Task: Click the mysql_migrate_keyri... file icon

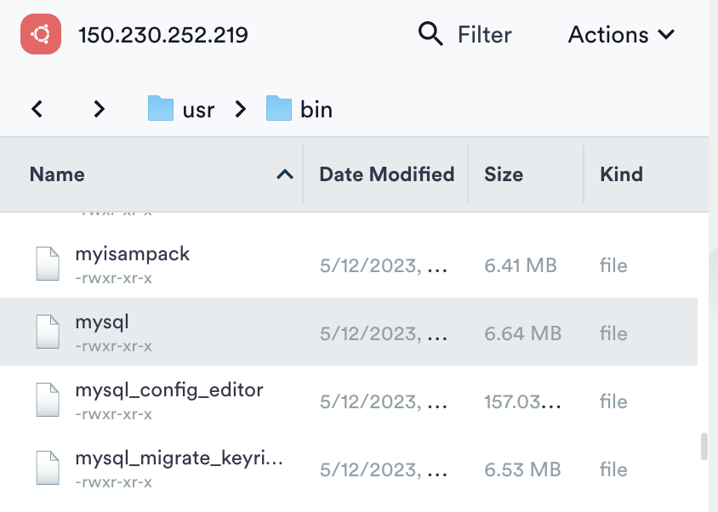Action: [x=48, y=468]
